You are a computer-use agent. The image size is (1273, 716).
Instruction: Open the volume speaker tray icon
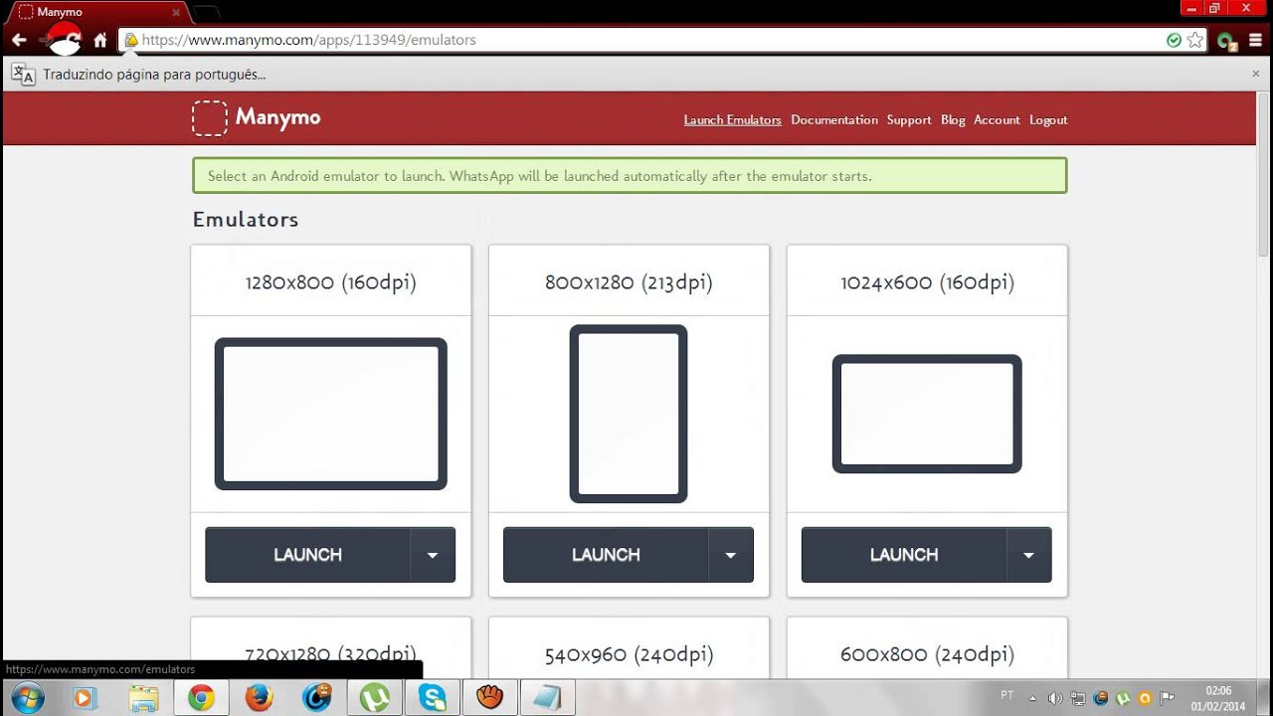[1055, 698]
